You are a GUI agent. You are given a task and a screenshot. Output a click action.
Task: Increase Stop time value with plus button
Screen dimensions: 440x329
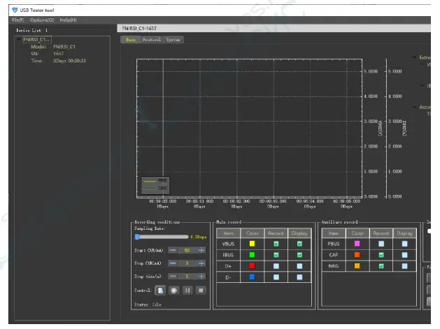tap(201, 276)
